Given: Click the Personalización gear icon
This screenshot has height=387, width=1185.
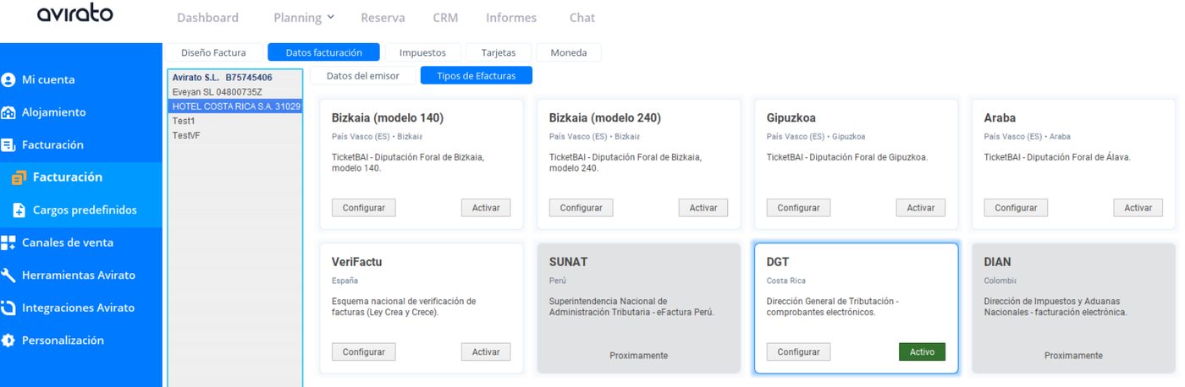Looking at the screenshot, I should [8, 341].
